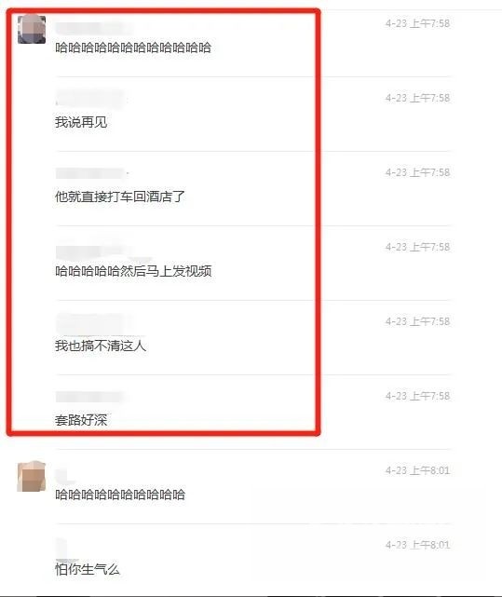Click timestamp beside 套路好深
The width and height of the screenshot is (502, 597).
pos(417,396)
